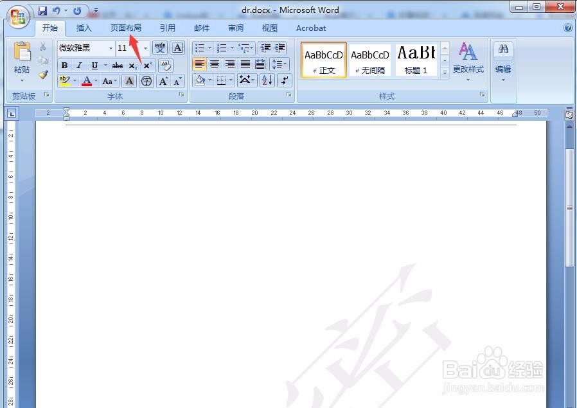Apply the 正文 style

pos(324,60)
